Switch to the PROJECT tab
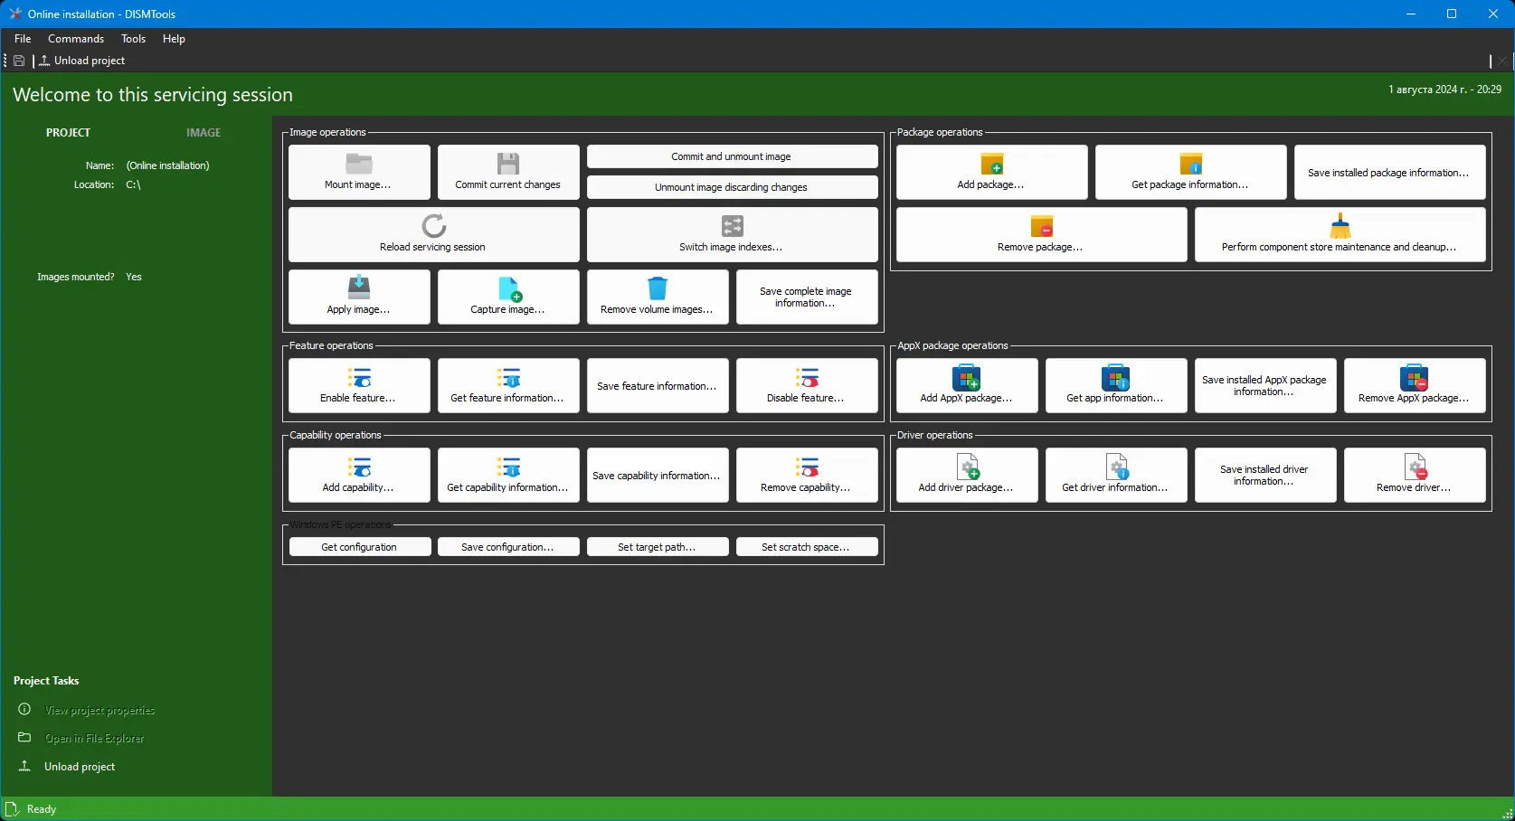Viewport: 1515px width, 821px height. [68, 133]
